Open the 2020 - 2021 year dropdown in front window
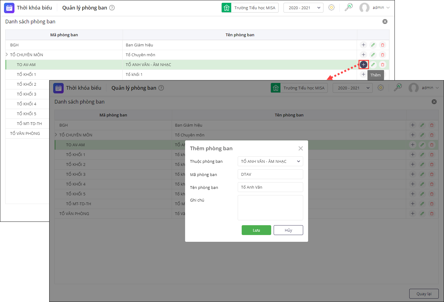This screenshot has height=302, width=444. (352, 88)
